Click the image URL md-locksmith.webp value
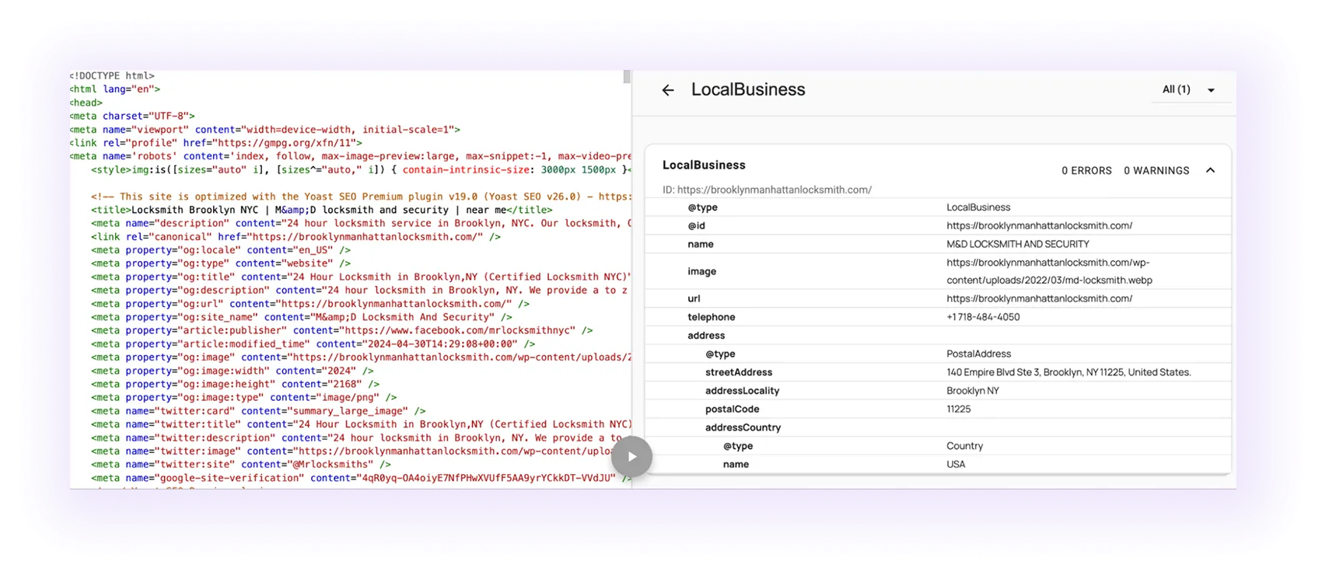1322x575 pixels. 1049,271
